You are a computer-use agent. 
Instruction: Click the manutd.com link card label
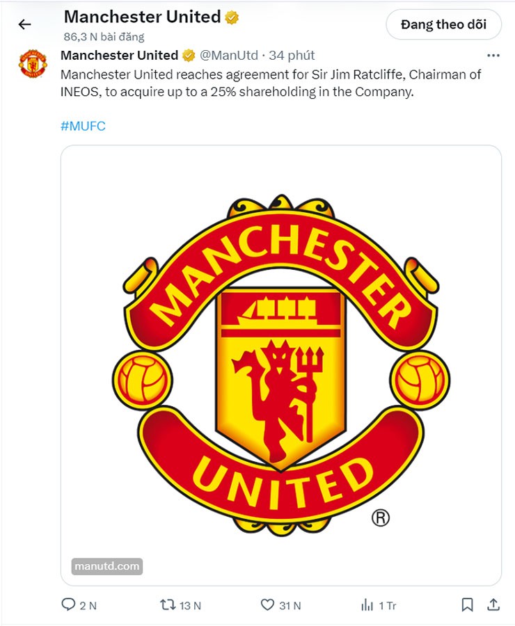[x=107, y=566]
